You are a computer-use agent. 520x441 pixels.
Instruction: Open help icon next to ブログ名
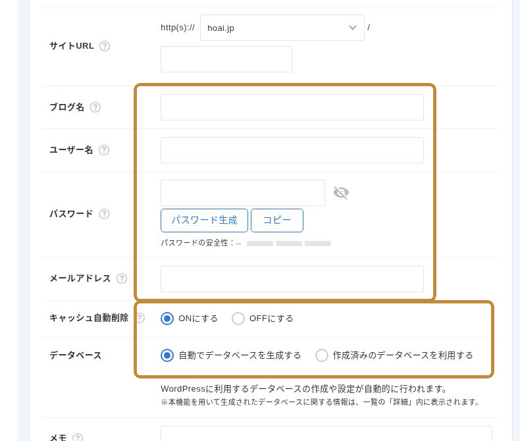95,107
